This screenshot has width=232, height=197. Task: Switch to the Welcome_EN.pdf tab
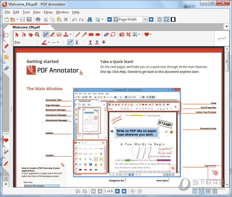pos(26,27)
